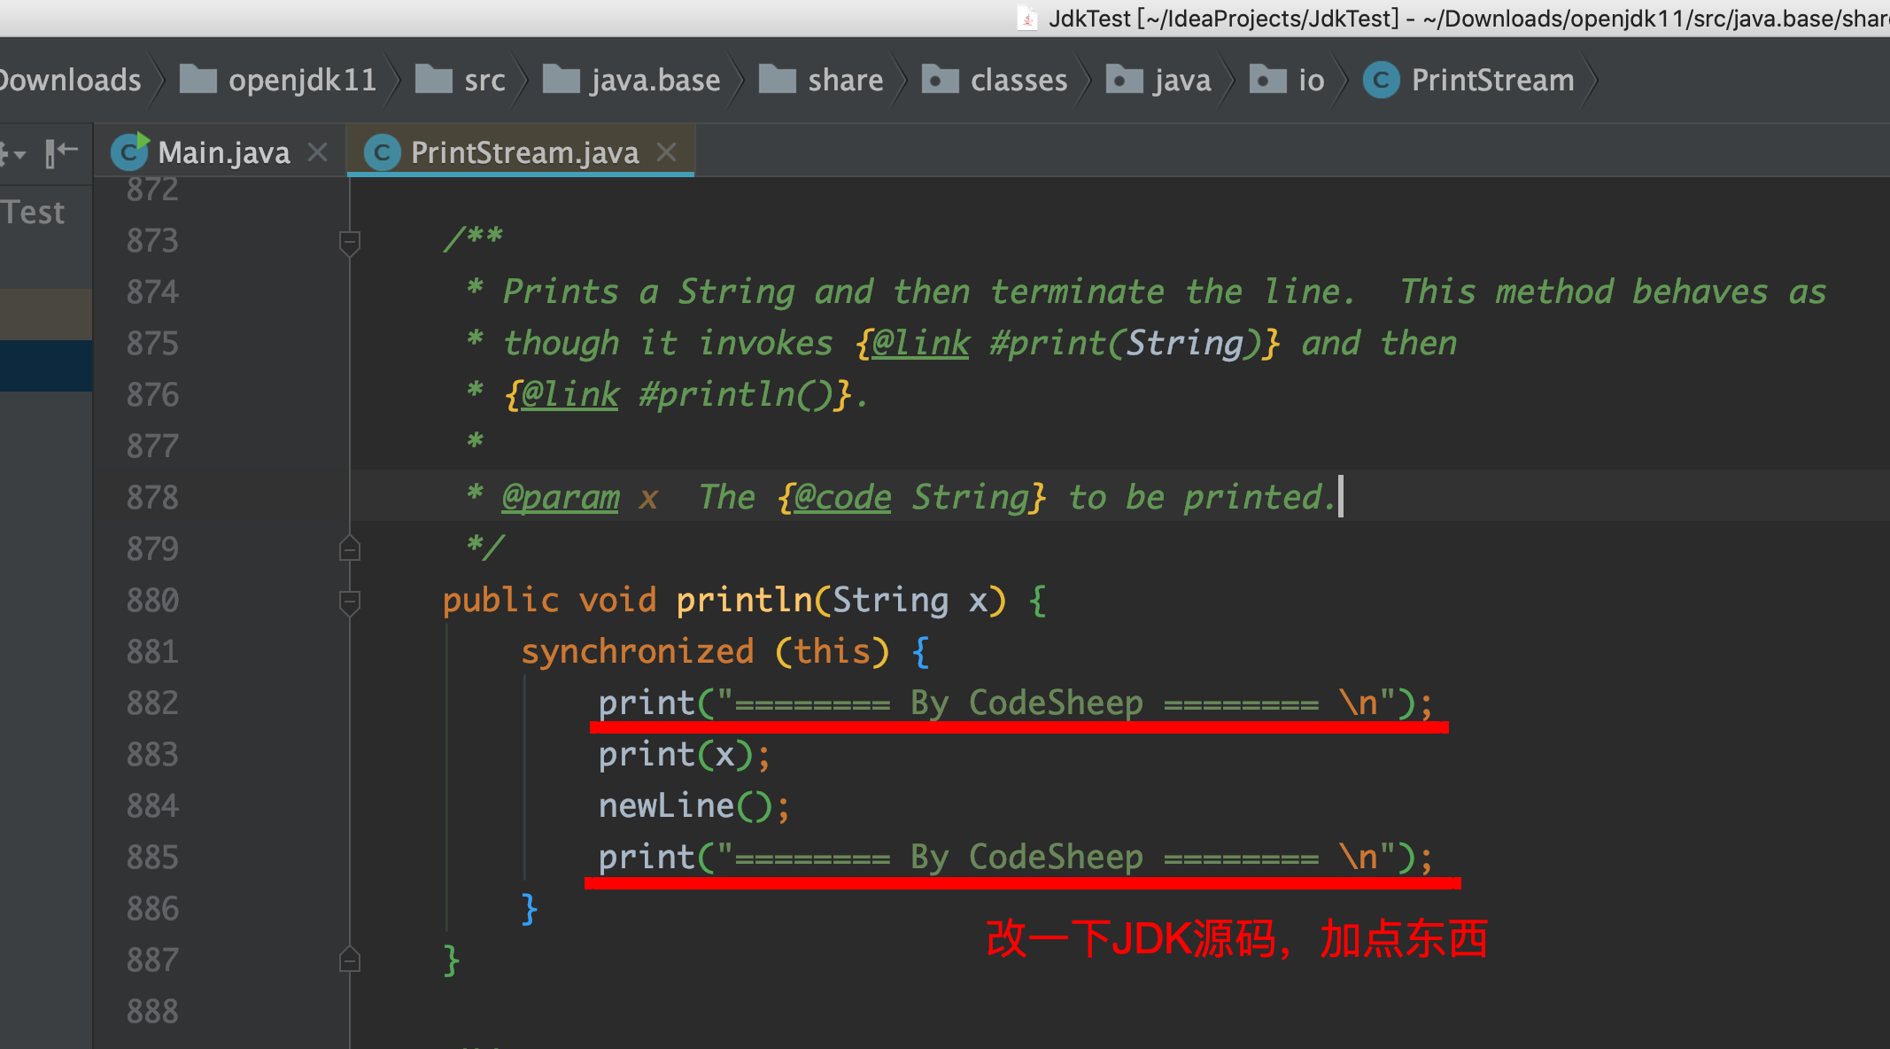The image size is (1890, 1049).
Task: Select the PrintStream.java tab
Action: tap(524, 152)
